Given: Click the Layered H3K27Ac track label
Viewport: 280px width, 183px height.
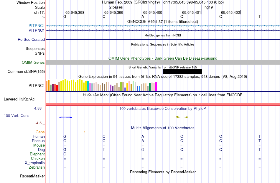Looking at the screenshot, I should point(19,99).
